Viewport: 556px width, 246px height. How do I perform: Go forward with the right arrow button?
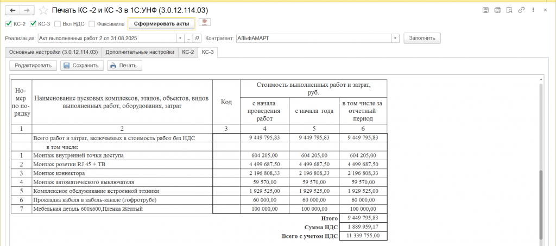pos(27,10)
